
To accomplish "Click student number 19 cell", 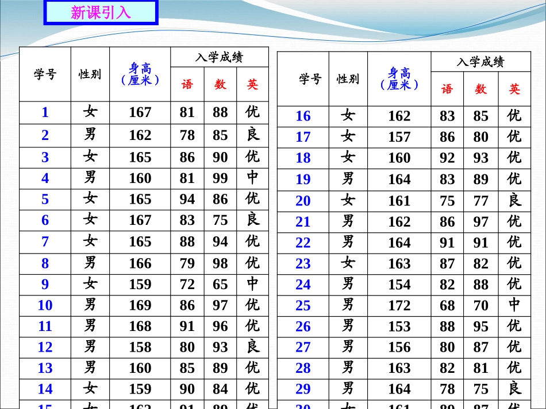I will coord(303,180).
